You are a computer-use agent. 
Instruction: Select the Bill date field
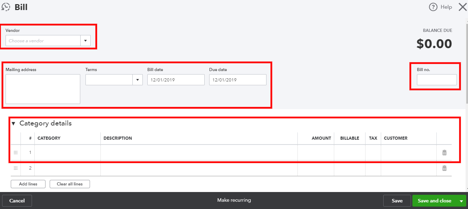pos(175,79)
